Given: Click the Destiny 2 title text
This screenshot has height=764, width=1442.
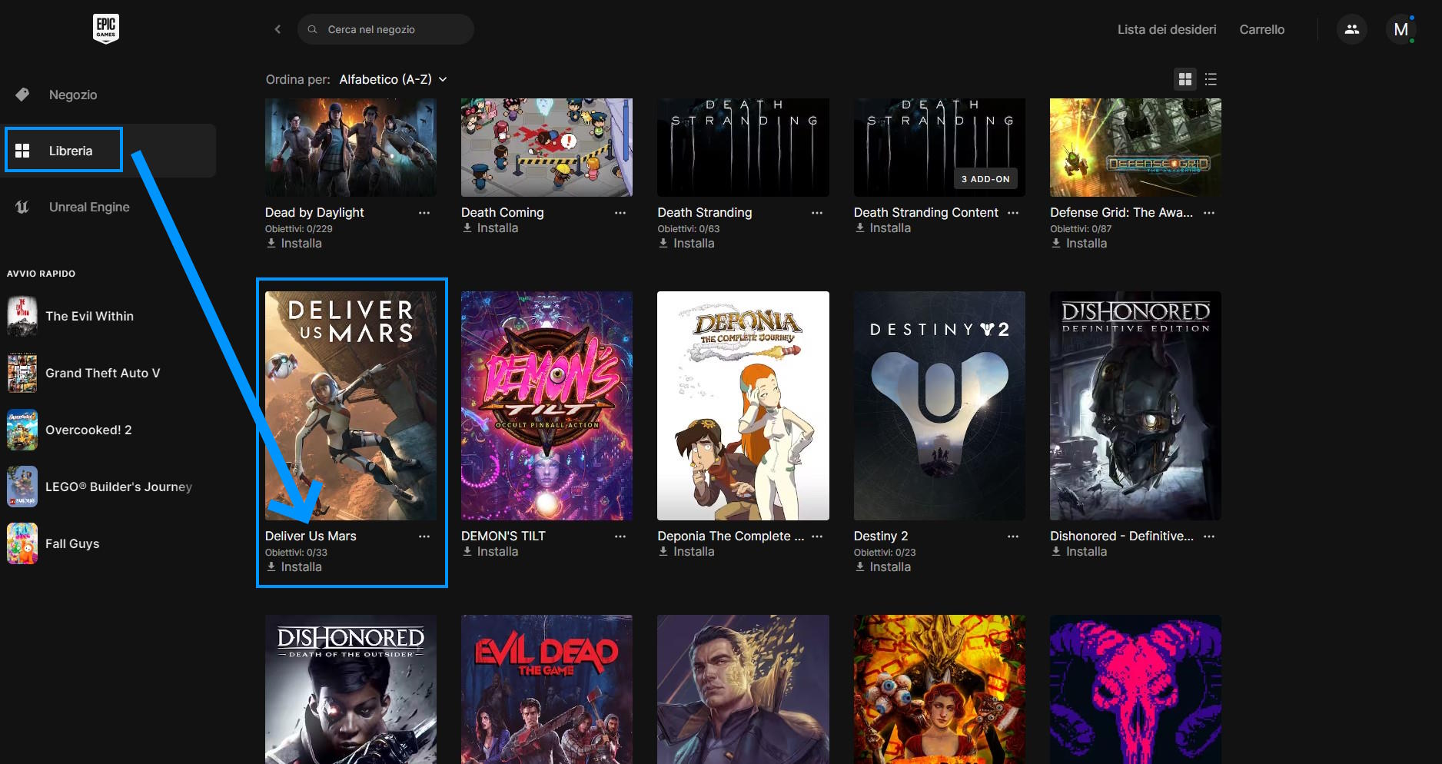Looking at the screenshot, I should [x=881, y=536].
